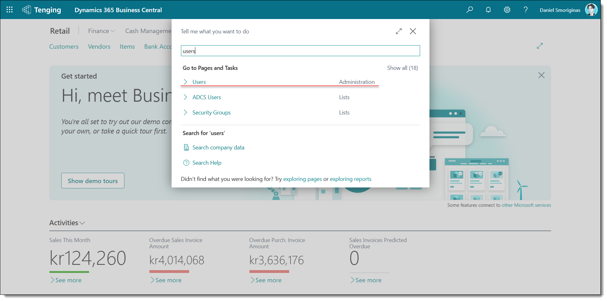The height and width of the screenshot is (301, 607).
Task: Open the ADCS Users result
Action: pos(207,97)
